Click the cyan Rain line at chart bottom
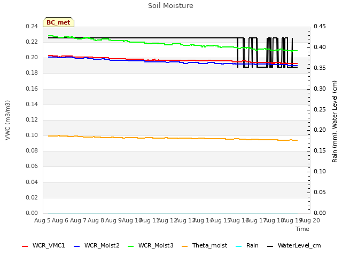Screen dimensions: 342x256 pyautogui.click(x=172, y=213)
